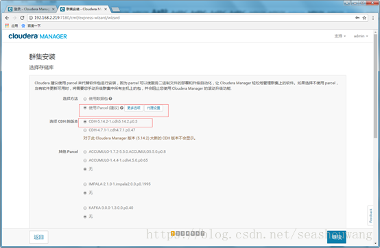This screenshot has width=380, height=248.
Task: Close the 群集安装 - Cloudera tab
Action: tap(106, 9)
